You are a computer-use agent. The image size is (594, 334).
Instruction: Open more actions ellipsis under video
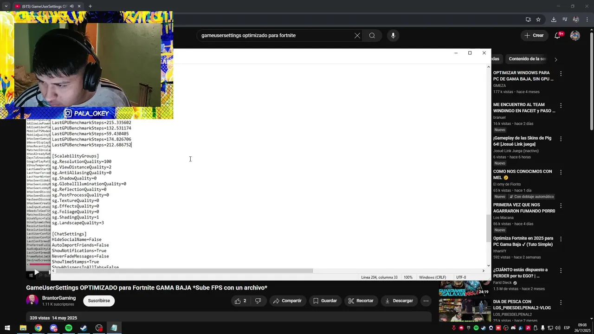click(426, 301)
